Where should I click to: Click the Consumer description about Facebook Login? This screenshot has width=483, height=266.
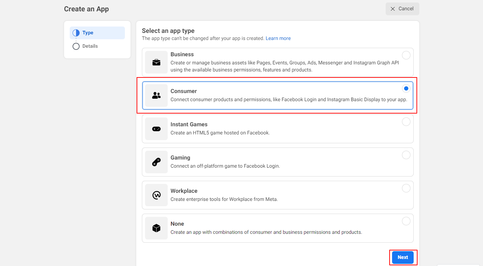(289, 100)
